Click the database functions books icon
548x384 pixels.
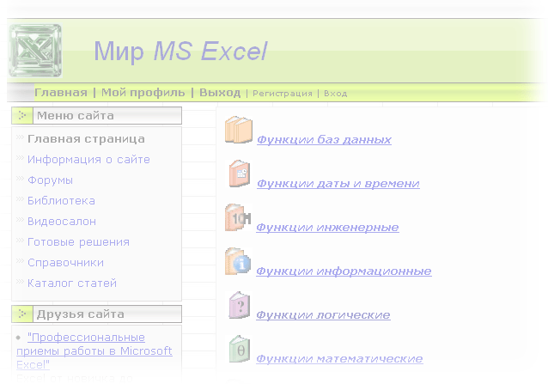[x=239, y=130]
